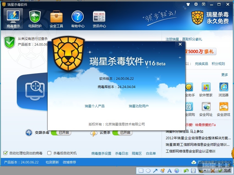Open 积分规则 points rules link

click(x=218, y=64)
